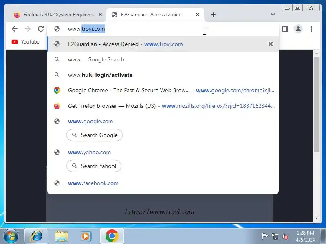Viewport: 326px width, 244px height.
Task: Reload the current page
Action: [x=41, y=29]
